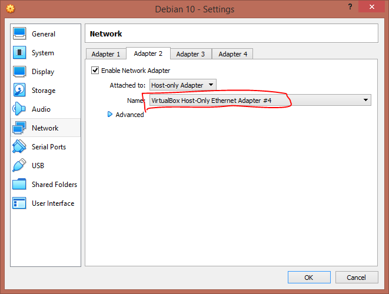389x294 pixels.
Task: Click the Serial Ports category label
Action: [x=49, y=147]
